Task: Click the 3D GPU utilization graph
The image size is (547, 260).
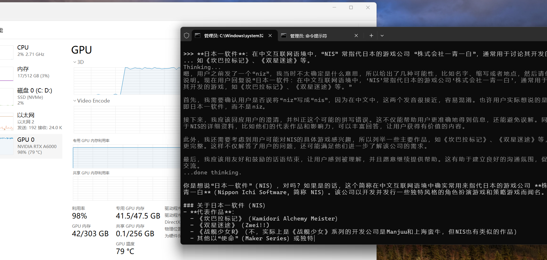Action: 127,81
